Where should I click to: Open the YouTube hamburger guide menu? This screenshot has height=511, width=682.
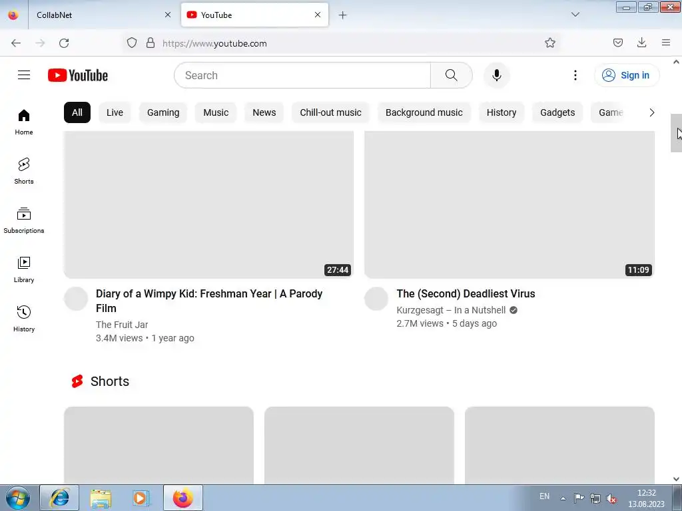tap(24, 75)
